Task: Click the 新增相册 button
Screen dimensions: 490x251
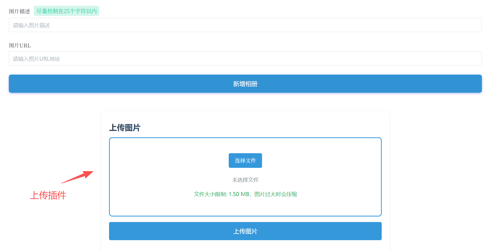Action: coord(245,84)
